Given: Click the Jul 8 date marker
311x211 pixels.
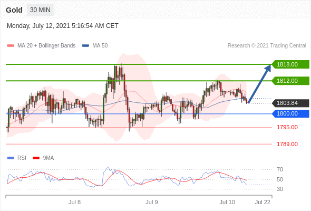Looking at the screenshot, I should click(74, 202).
